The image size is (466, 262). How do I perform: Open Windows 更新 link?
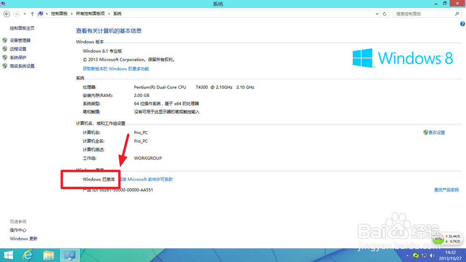pos(23,239)
